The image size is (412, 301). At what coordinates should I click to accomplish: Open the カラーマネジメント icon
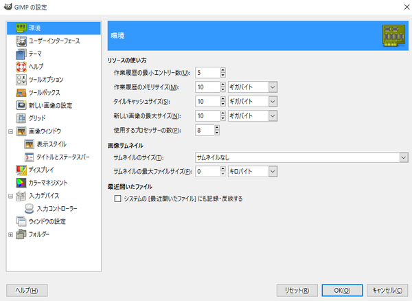(21, 183)
